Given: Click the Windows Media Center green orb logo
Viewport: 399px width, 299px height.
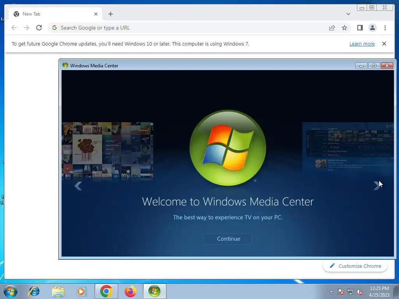Looking at the screenshot, I should point(228,148).
